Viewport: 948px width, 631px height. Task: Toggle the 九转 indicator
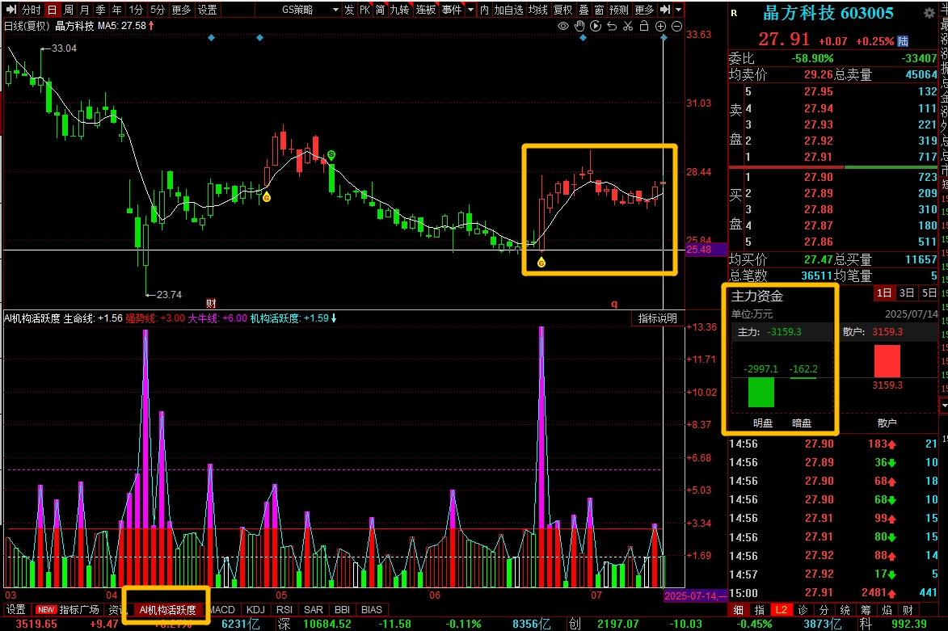pos(399,10)
